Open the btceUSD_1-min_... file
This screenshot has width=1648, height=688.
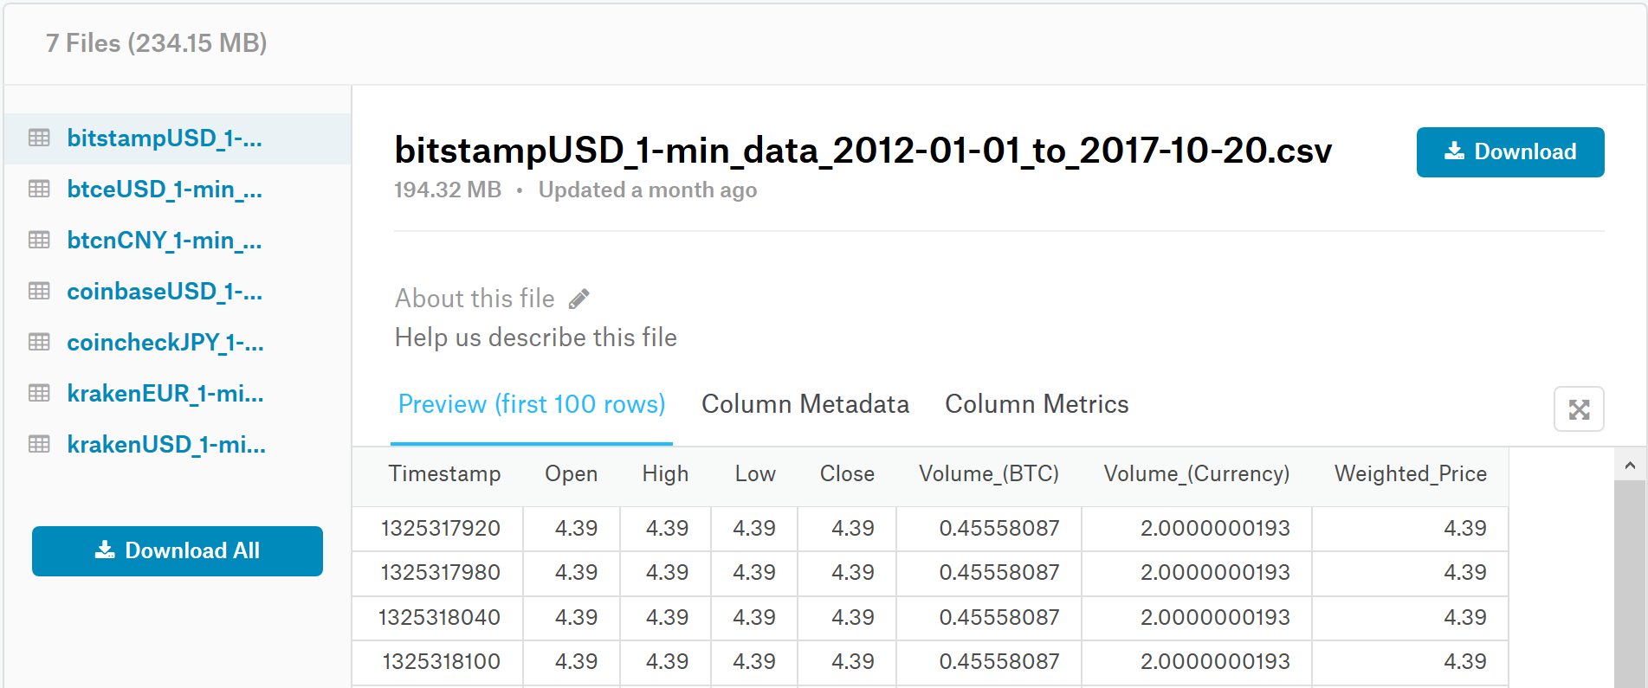coord(165,190)
